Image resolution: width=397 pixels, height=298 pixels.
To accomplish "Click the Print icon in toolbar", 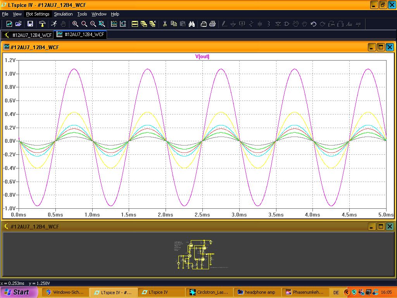I will (212, 24).
